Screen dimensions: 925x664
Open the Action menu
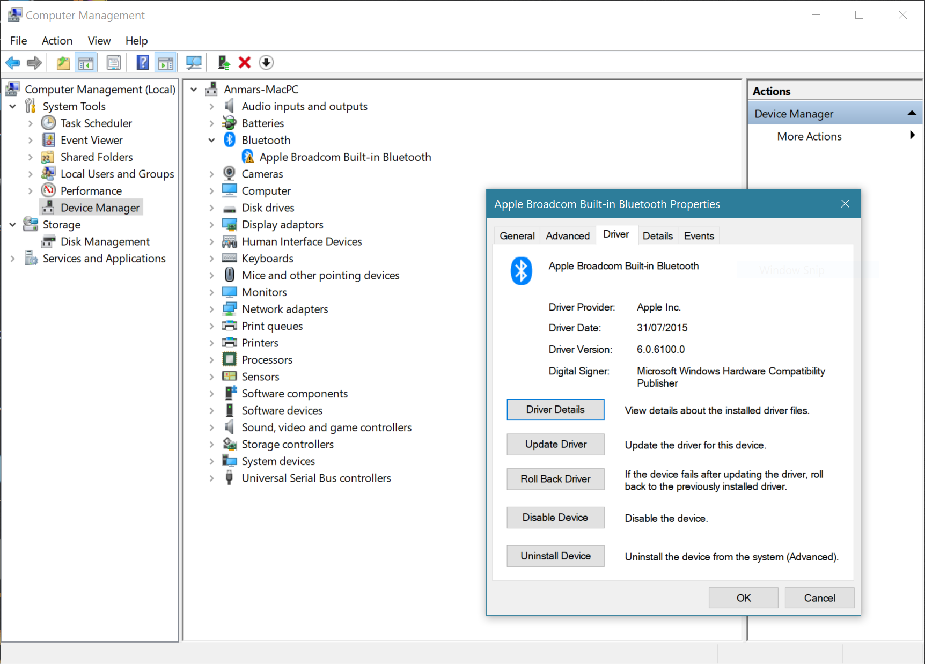(57, 41)
